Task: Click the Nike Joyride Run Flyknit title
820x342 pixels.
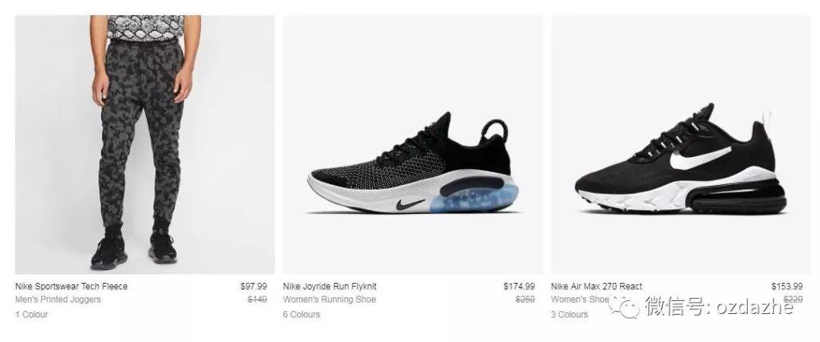Action: click(x=330, y=286)
